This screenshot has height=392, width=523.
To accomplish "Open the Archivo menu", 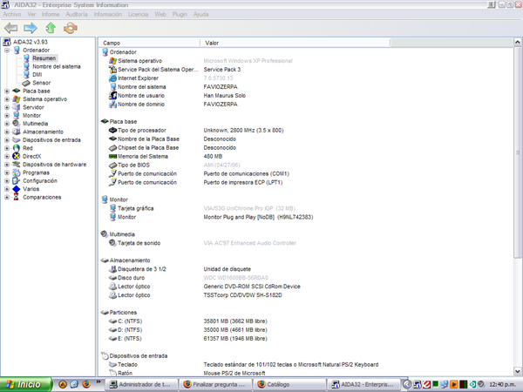I will 12,14.
